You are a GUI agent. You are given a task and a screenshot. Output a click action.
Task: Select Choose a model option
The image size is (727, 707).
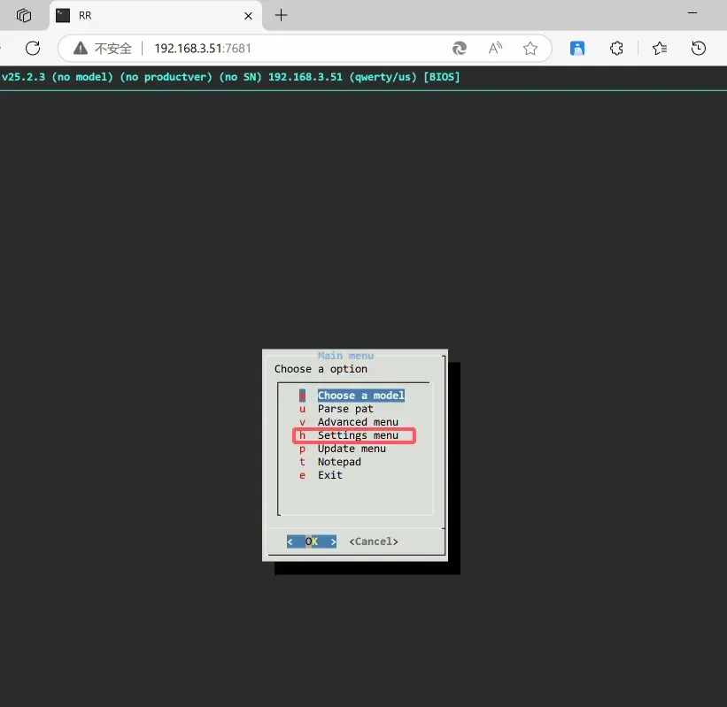[x=360, y=396]
